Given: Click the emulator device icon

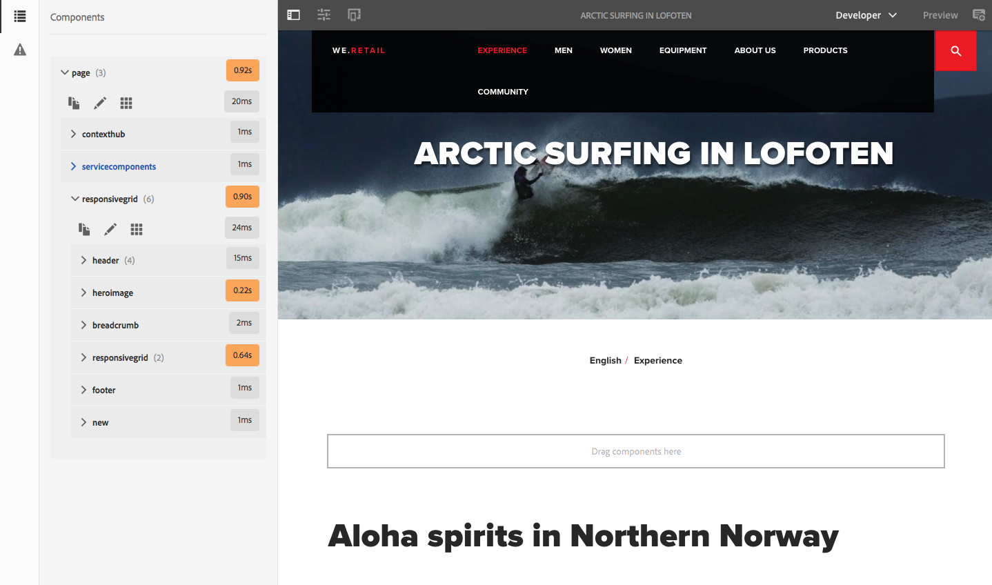Looking at the screenshot, I should 354,15.
